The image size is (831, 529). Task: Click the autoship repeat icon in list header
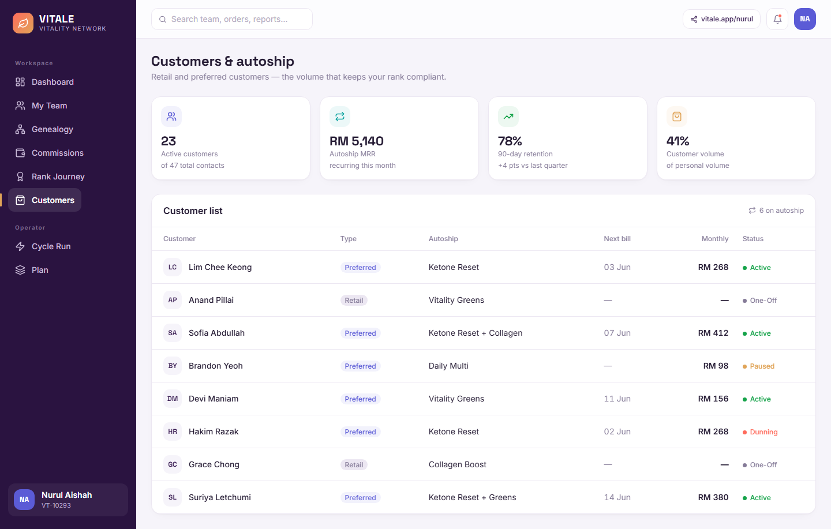click(x=752, y=211)
